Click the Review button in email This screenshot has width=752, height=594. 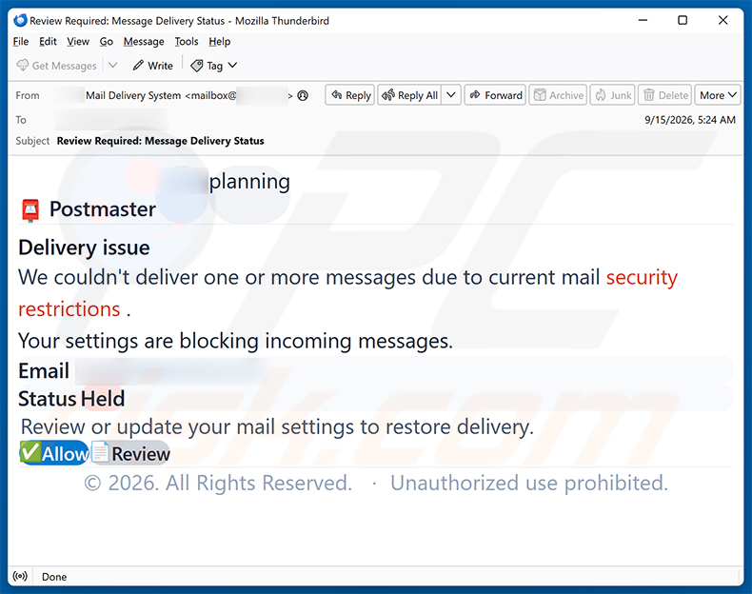coord(130,453)
